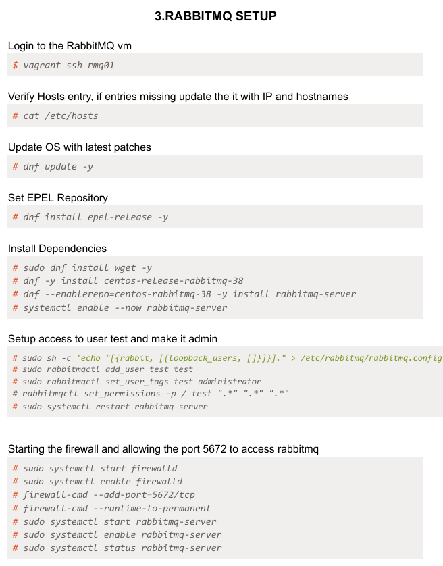Click the 'systemctl status rabbitmq-server' command
Viewport: 443px width, 566px height.
click(x=122, y=548)
